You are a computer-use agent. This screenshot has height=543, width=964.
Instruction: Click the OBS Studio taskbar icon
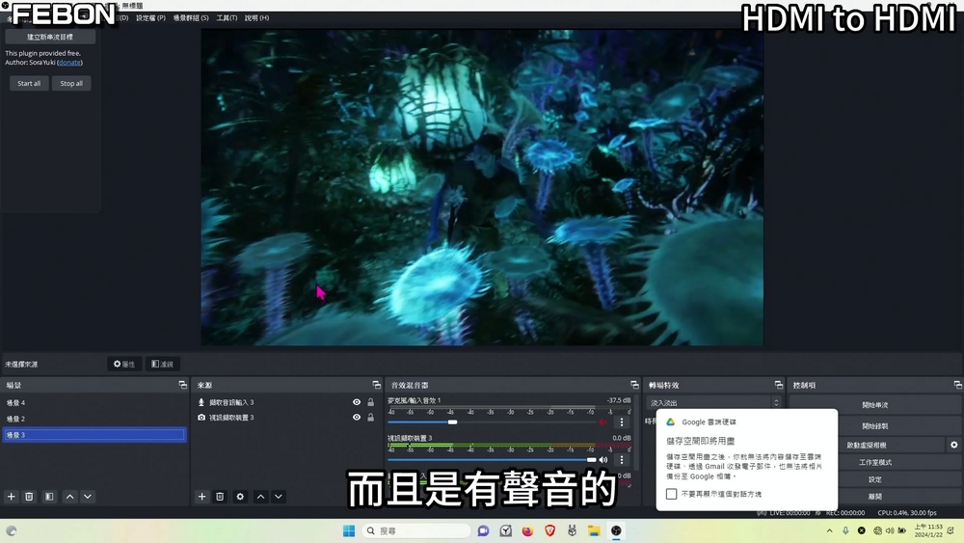click(x=616, y=530)
